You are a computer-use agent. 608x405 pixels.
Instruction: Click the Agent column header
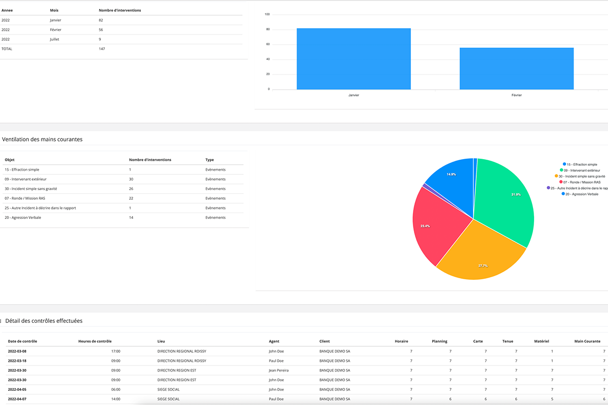pos(274,341)
